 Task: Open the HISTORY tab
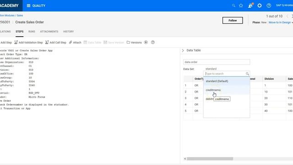coord(68,32)
